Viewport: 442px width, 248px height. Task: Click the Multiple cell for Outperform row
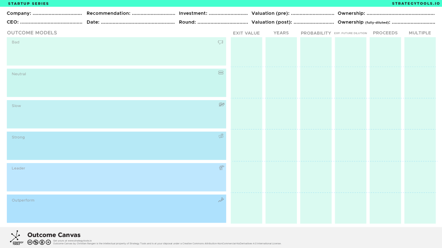pos(420,208)
